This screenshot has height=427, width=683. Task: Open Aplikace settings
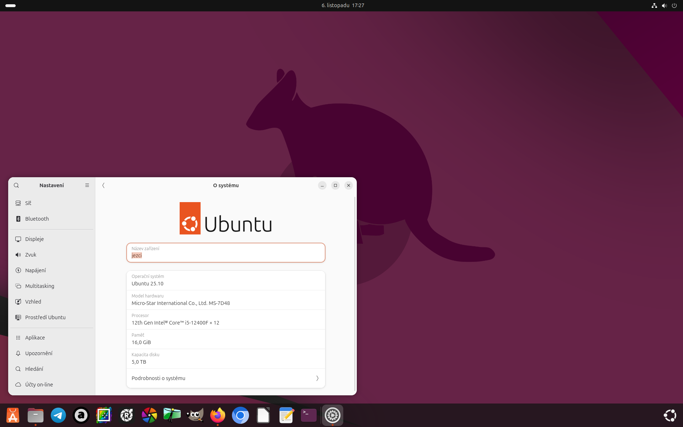(52, 338)
